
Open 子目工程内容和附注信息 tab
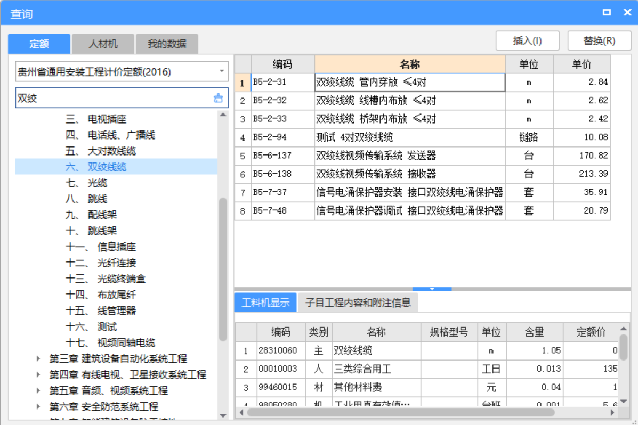(358, 303)
